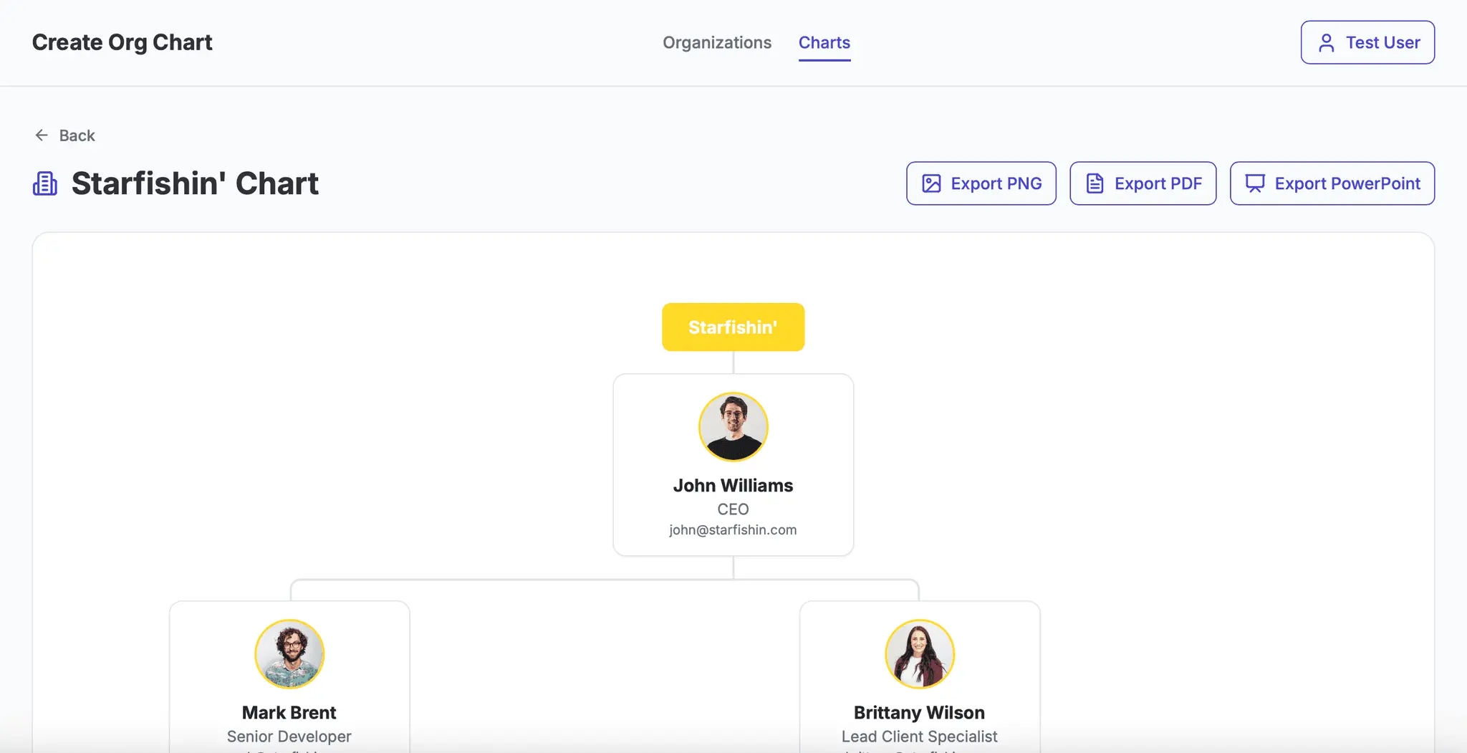Click the document icon in Export PDF
This screenshot has height=753, width=1467.
point(1095,183)
